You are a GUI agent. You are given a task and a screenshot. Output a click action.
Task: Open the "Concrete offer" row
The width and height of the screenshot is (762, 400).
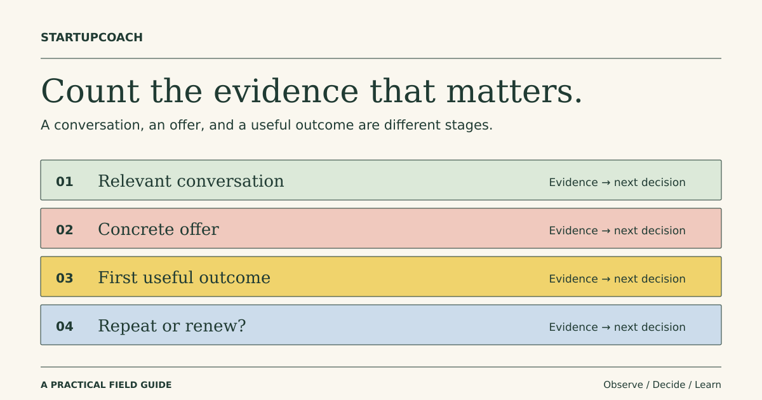[x=381, y=229]
